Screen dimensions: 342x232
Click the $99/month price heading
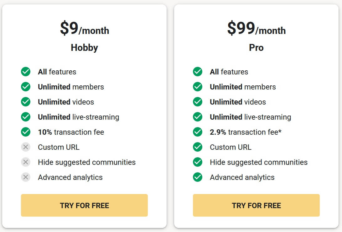pos(256,29)
